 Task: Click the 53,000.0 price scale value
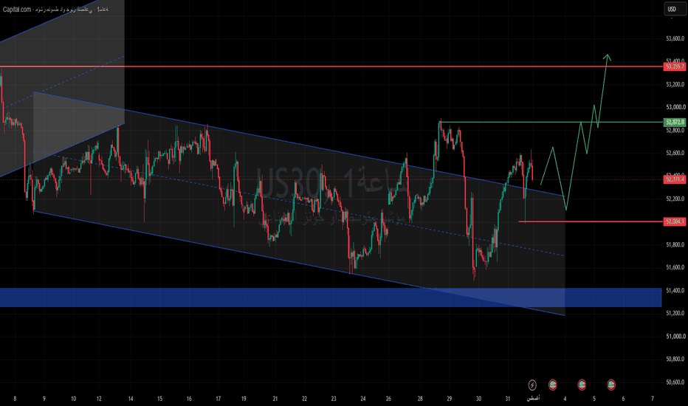tap(675, 107)
